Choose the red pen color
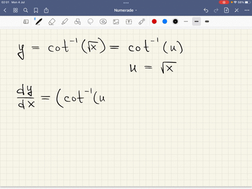Viewport: 252px width, 189px height. pos(154,22)
